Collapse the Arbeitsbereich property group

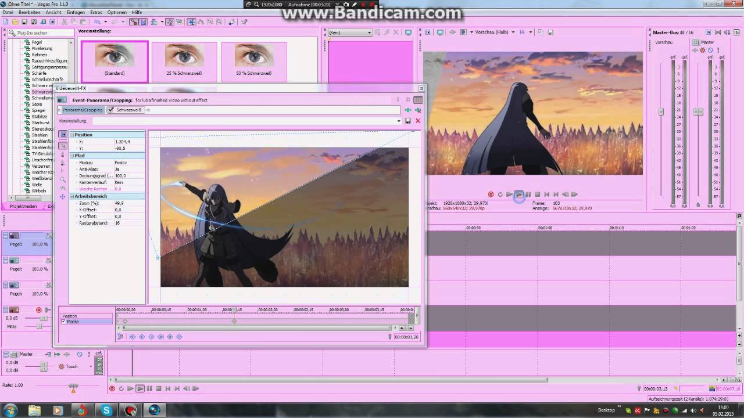(72, 196)
